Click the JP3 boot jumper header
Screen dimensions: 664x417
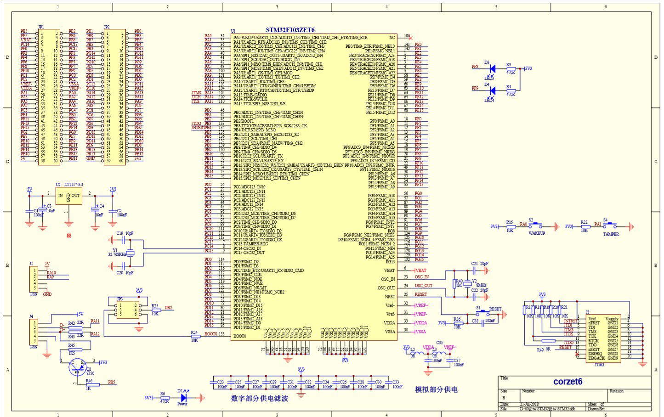[128, 310]
